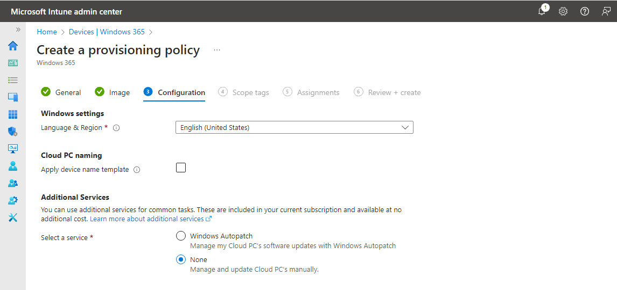Open the Users icon in the sidebar

13,166
